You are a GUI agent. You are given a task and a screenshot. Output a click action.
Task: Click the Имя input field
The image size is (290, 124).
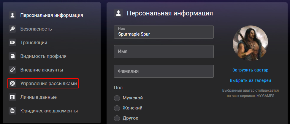pos(164,52)
